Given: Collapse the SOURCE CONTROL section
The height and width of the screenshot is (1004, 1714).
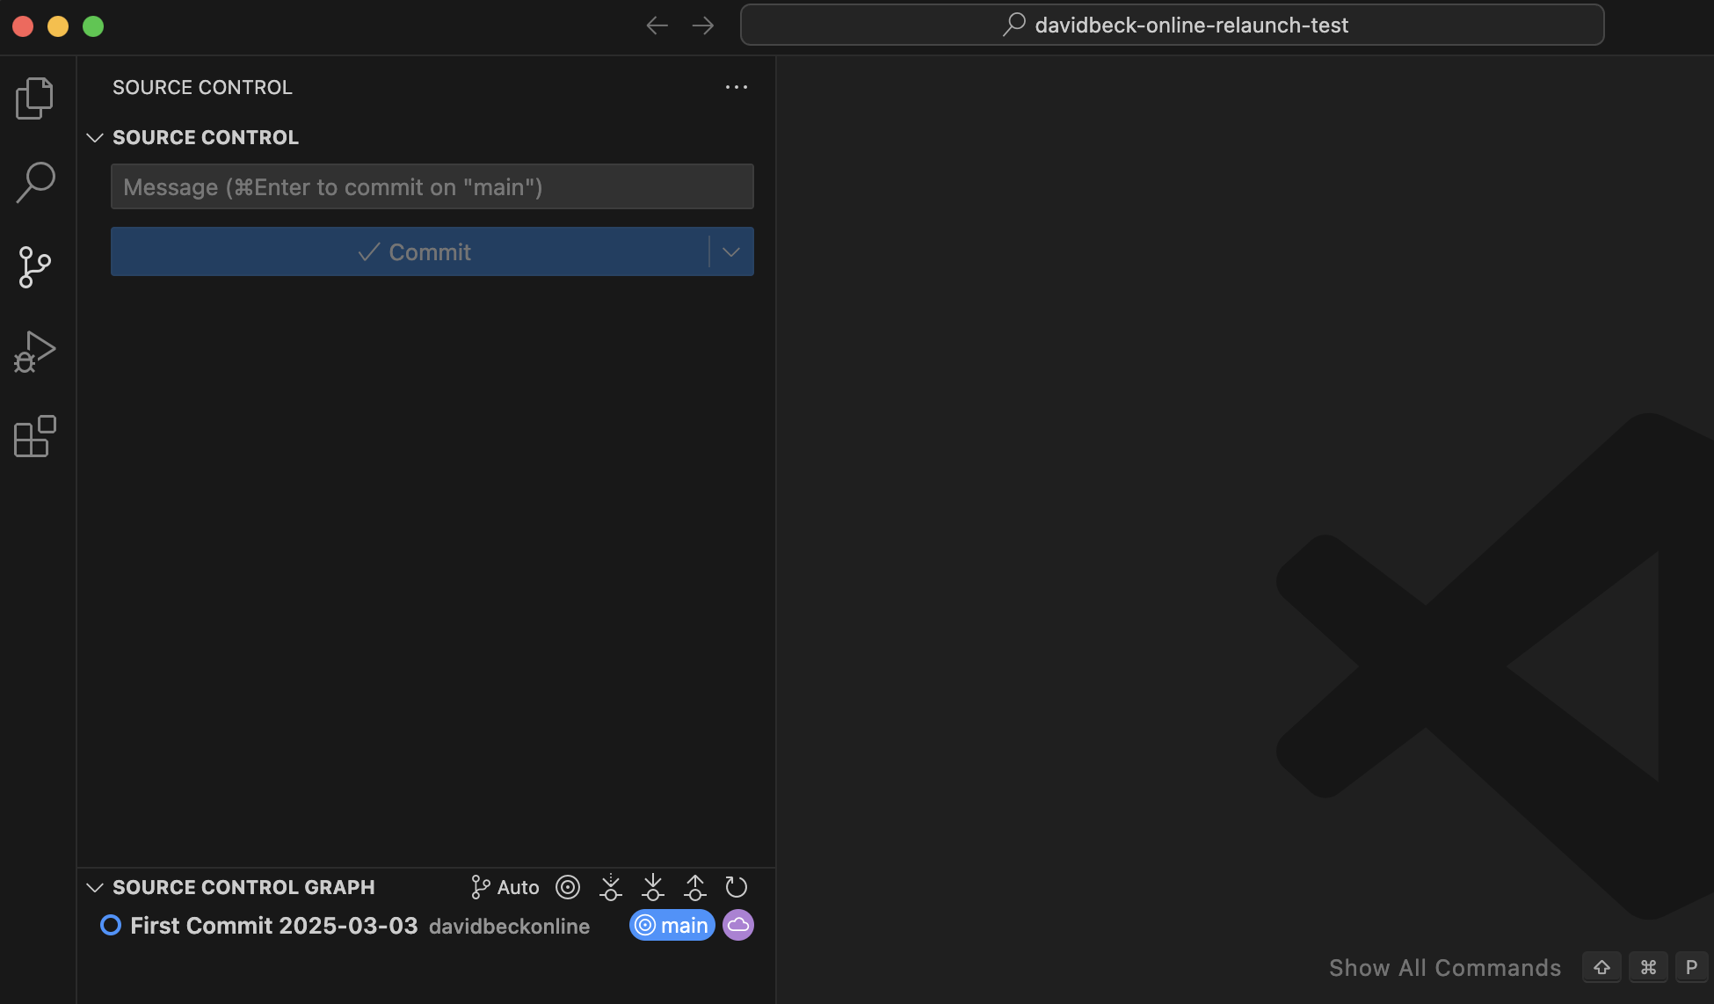Looking at the screenshot, I should (x=95, y=137).
